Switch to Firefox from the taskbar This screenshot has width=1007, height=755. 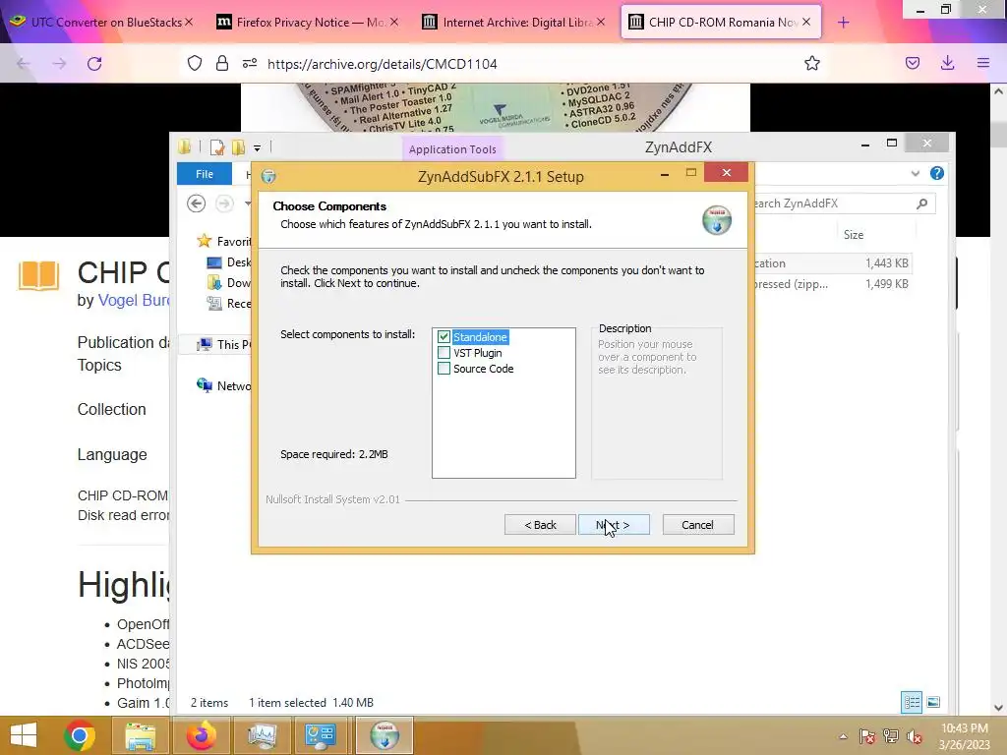[x=201, y=735]
